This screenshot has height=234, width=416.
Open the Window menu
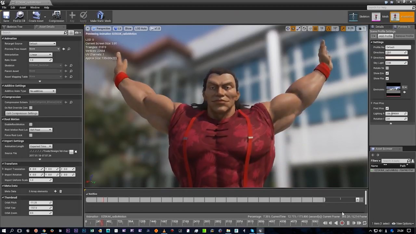pyautogui.click(x=35, y=7)
